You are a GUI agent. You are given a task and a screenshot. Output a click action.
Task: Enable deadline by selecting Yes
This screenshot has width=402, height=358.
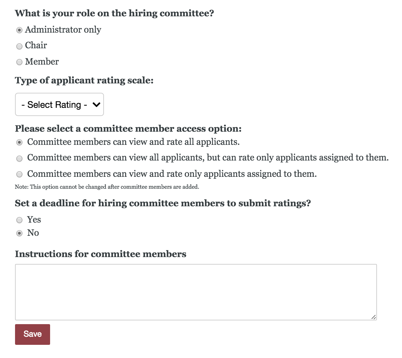tap(19, 220)
